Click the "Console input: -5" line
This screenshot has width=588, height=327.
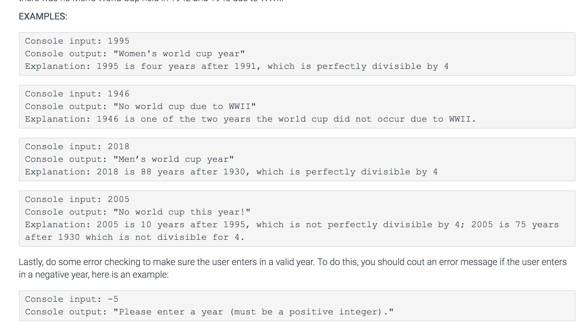tap(72, 299)
